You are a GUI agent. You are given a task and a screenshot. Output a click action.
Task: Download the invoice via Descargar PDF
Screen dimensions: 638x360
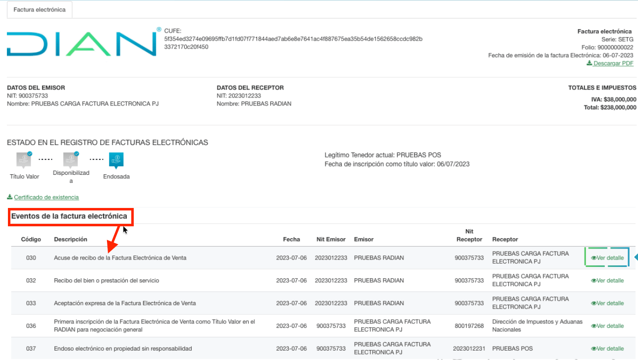[610, 63]
